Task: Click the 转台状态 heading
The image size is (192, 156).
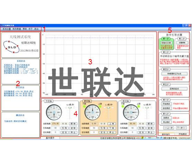Action: (x=20, y=88)
